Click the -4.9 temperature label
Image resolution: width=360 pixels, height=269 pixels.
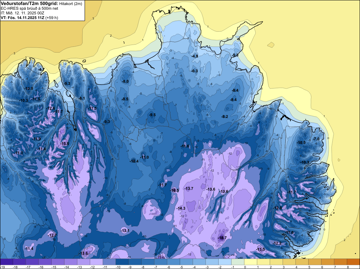[195, 56]
